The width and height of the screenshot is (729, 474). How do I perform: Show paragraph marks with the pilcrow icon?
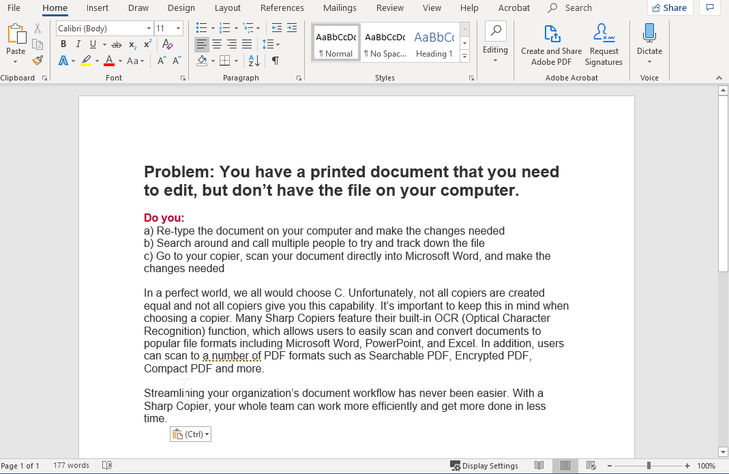coord(276,61)
